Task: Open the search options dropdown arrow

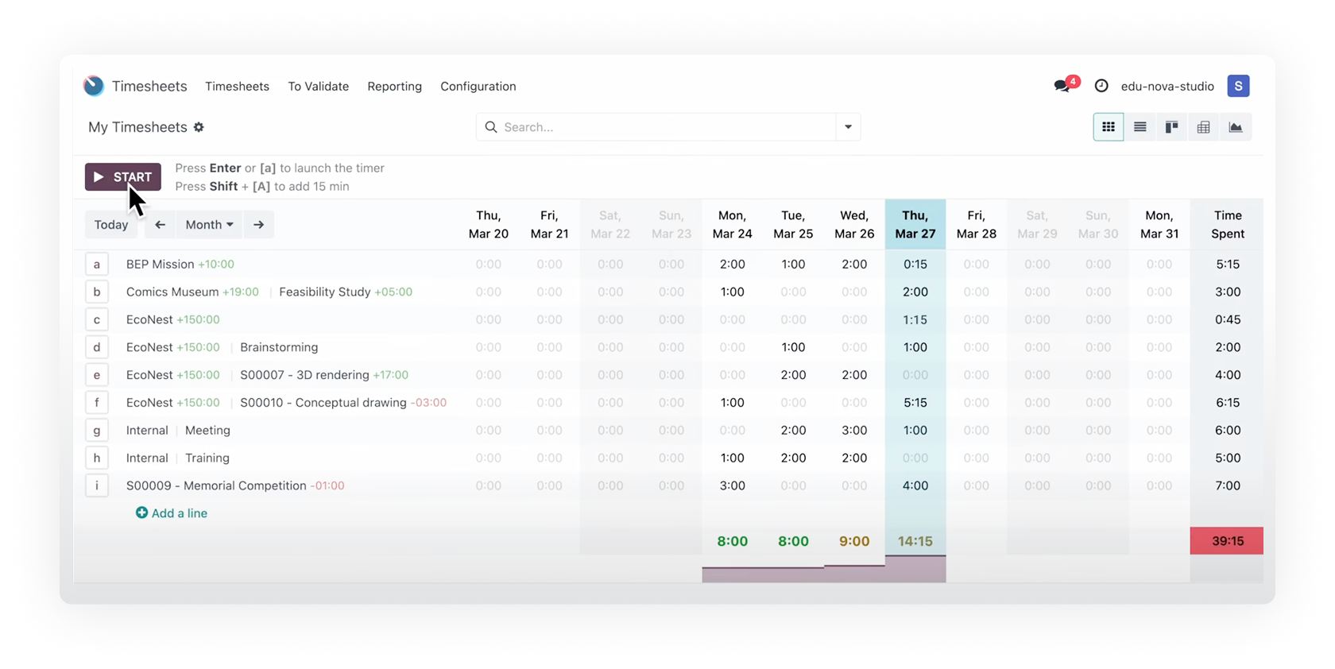Action: tap(848, 127)
